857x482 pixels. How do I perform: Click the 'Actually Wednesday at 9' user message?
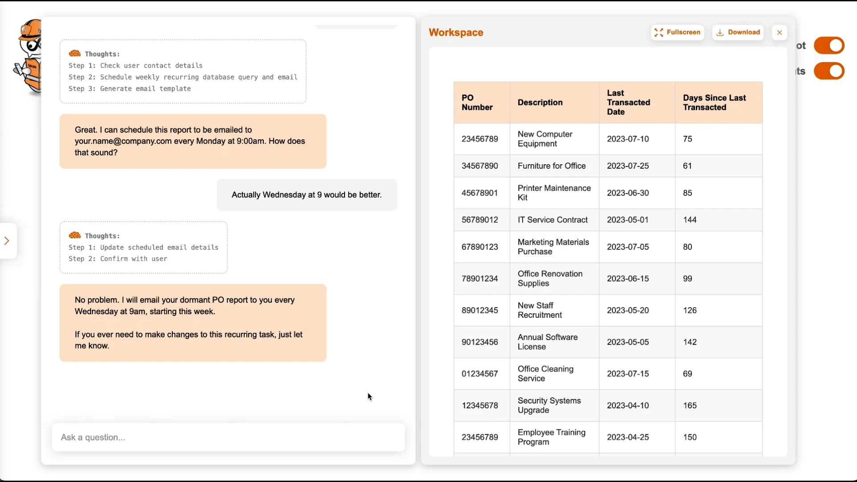click(x=307, y=195)
